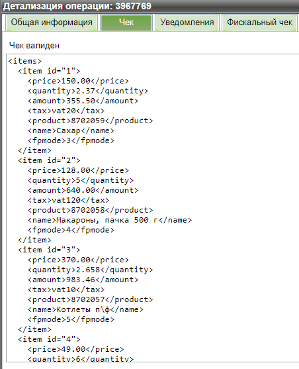
Task: Click the quantity 2.658 line
Action: [x=90, y=270]
